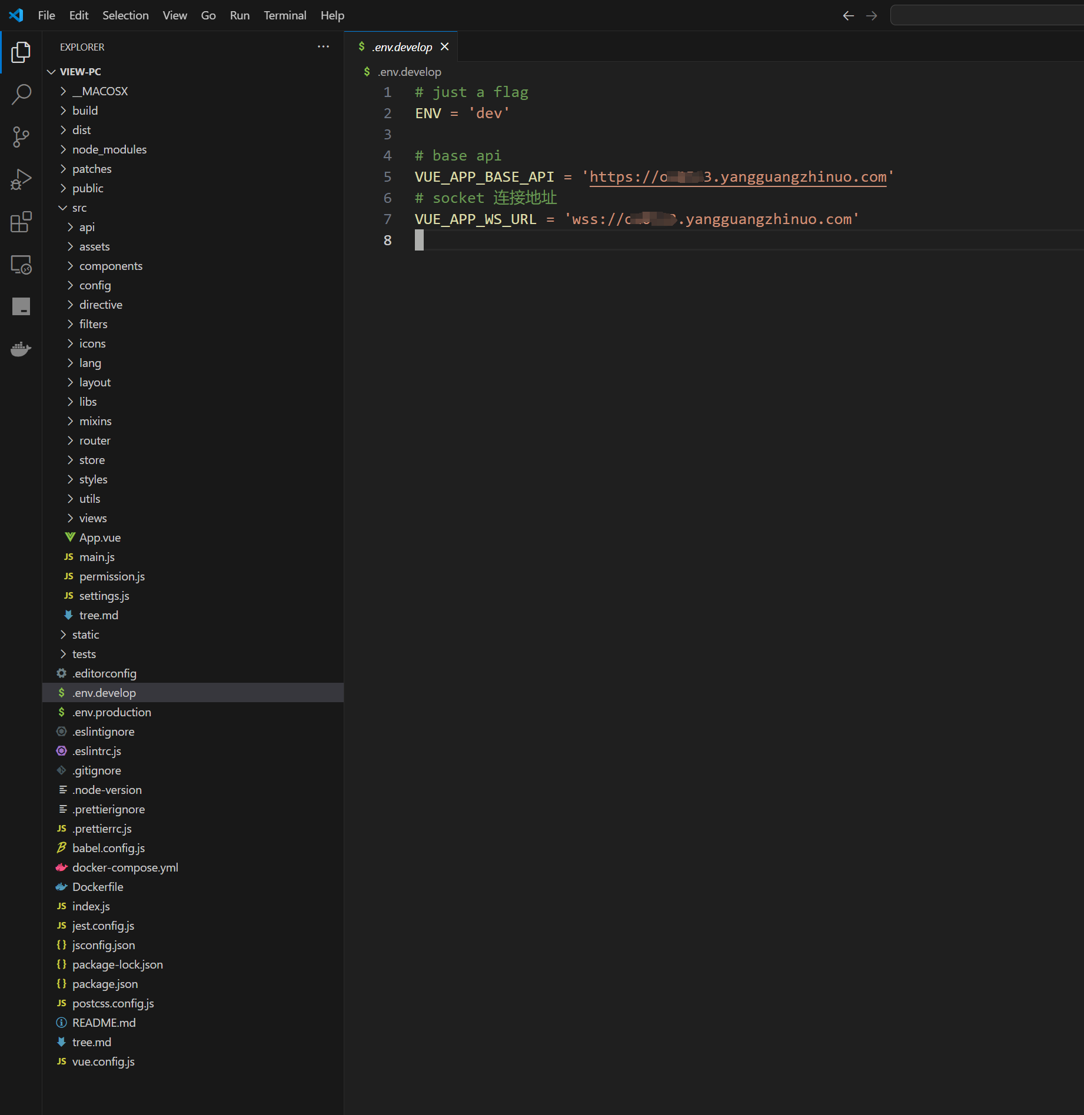Click the EXPLORER panel title
The width and height of the screenshot is (1084, 1115).
coord(82,47)
